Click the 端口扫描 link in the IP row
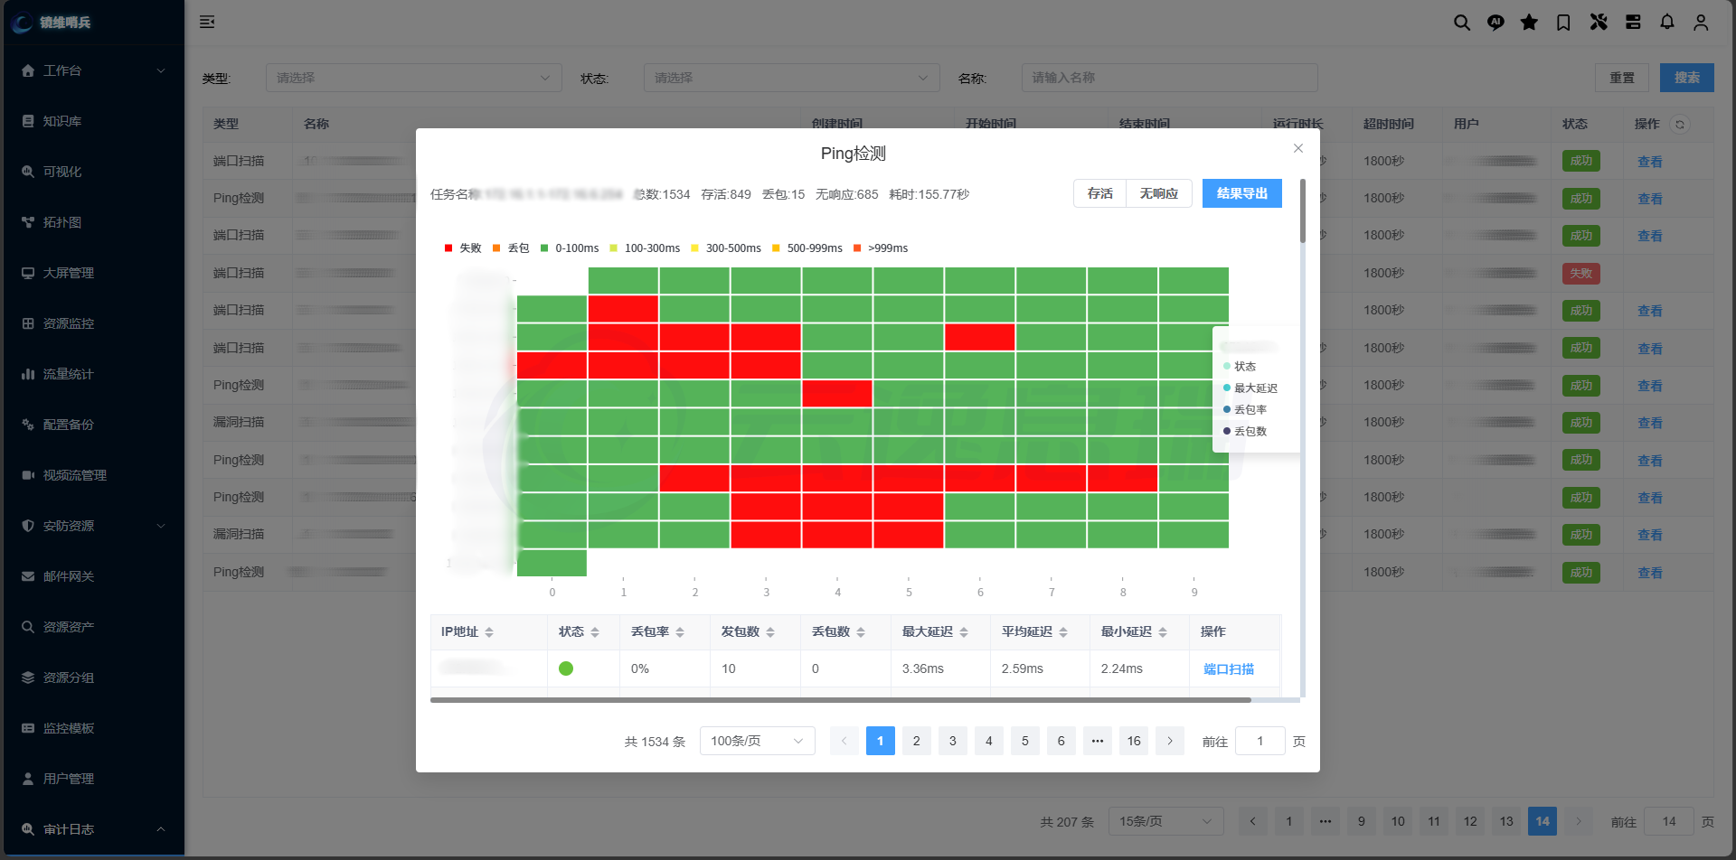Viewport: 1736px width, 860px height. click(x=1229, y=669)
